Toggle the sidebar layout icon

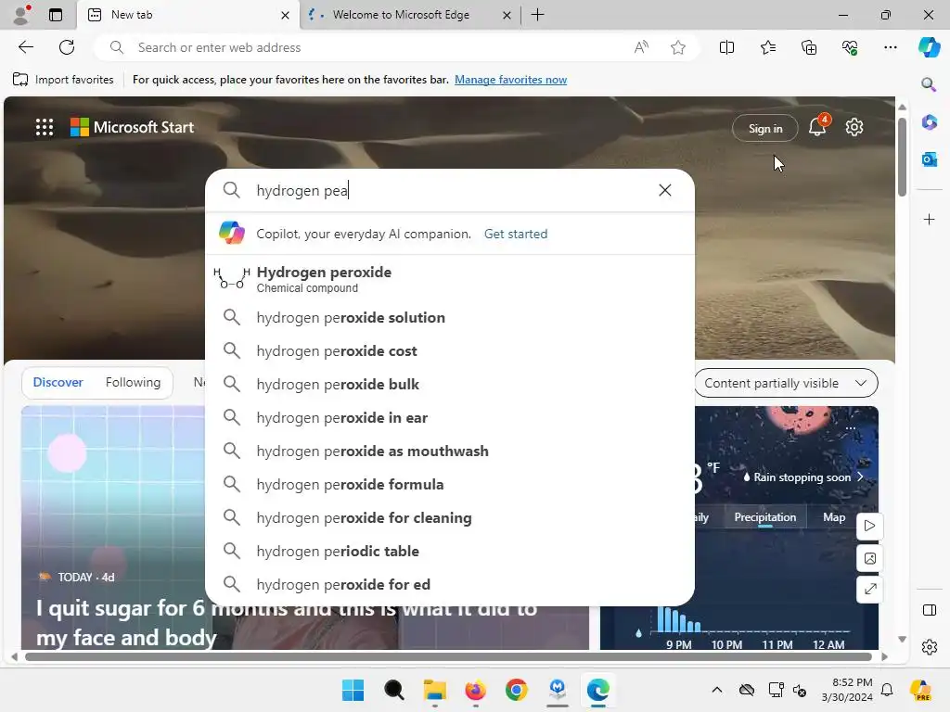(x=929, y=610)
